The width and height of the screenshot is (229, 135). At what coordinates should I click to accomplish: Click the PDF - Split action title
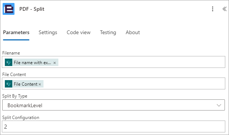32,9
